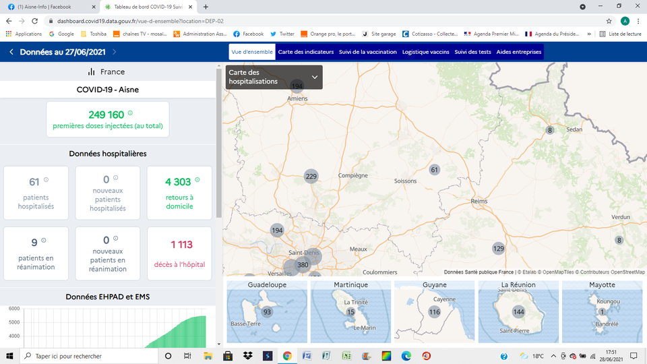Reload the page using the refresh icon

pyautogui.click(x=35, y=21)
